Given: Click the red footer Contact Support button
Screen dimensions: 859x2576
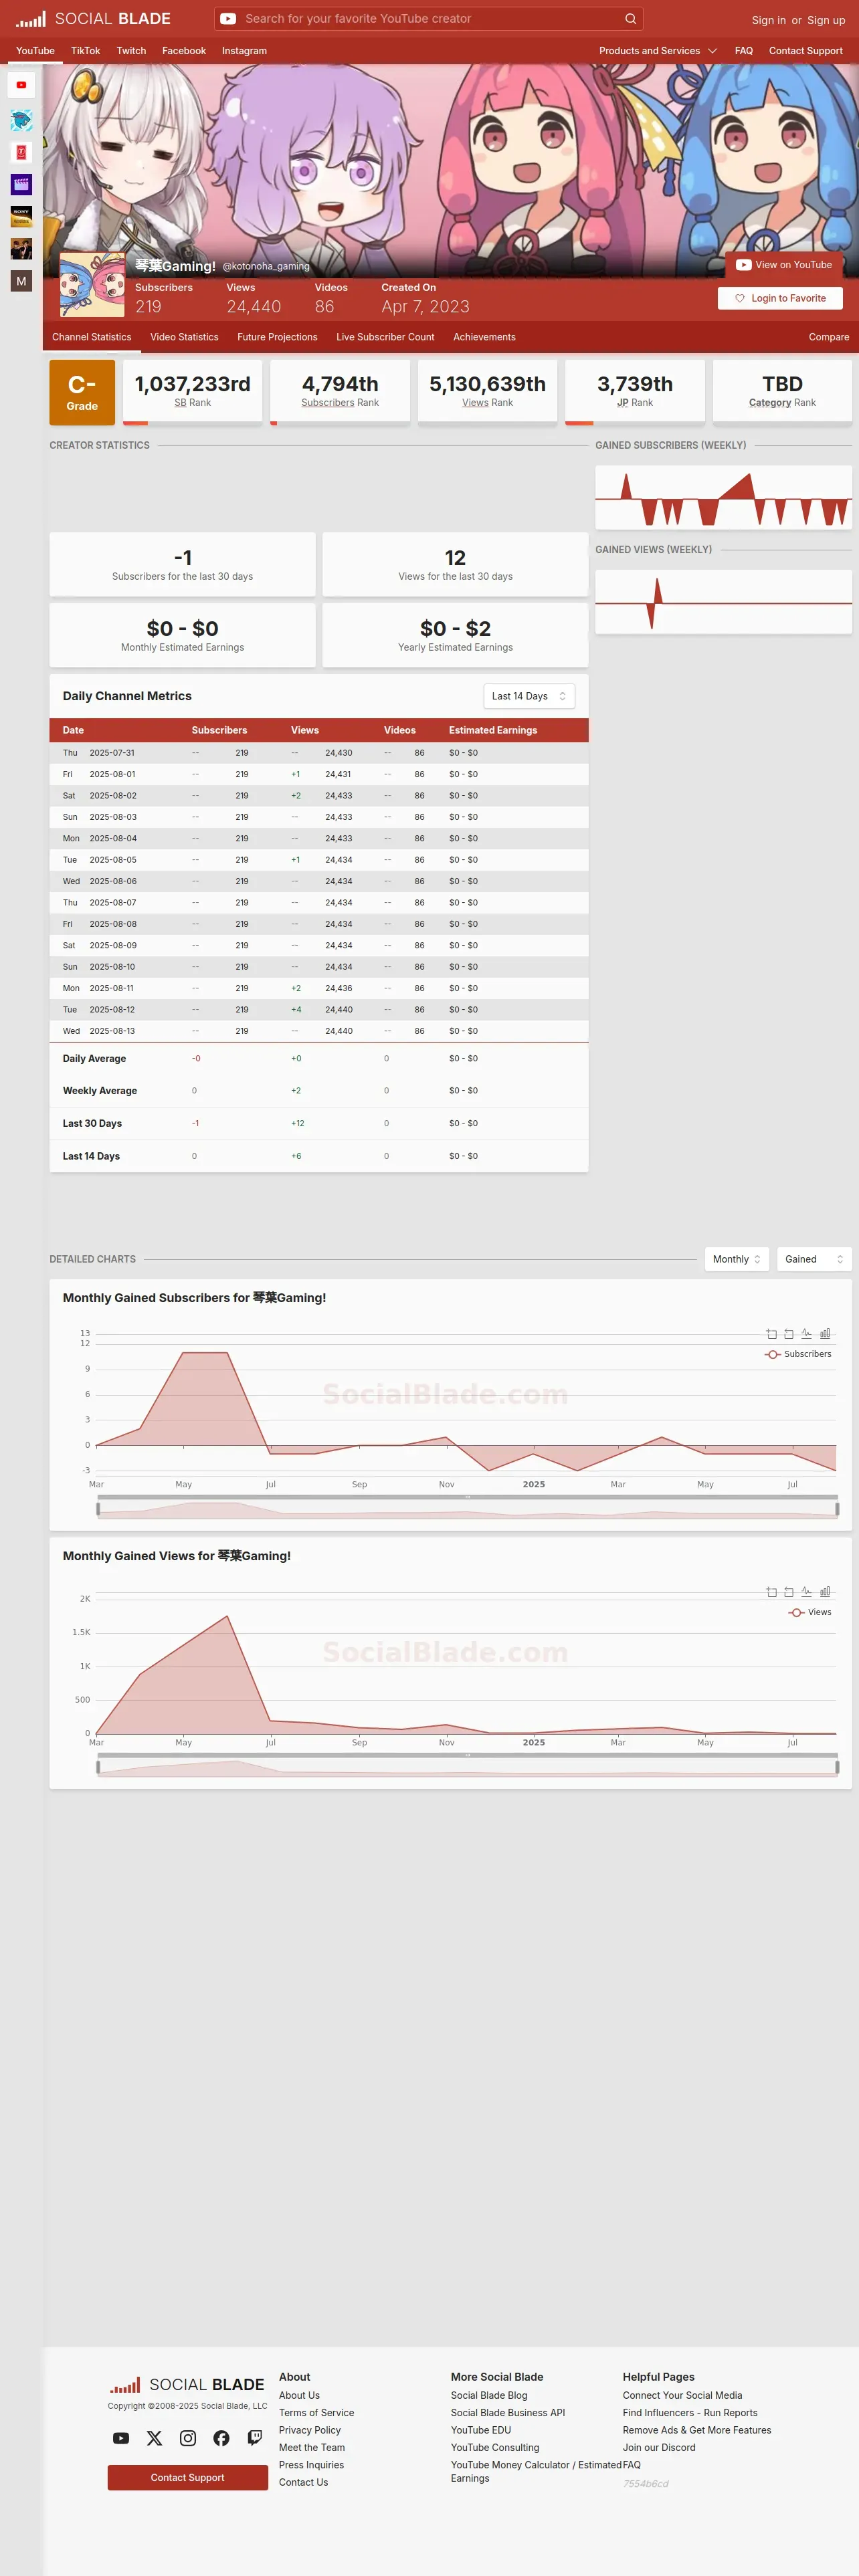Looking at the screenshot, I should 188,2478.
